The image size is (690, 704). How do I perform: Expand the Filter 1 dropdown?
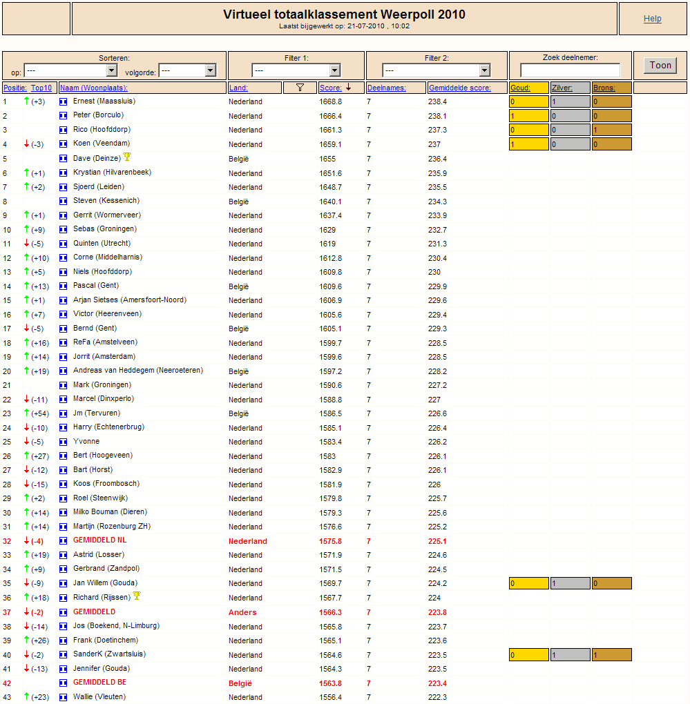pyautogui.click(x=296, y=70)
